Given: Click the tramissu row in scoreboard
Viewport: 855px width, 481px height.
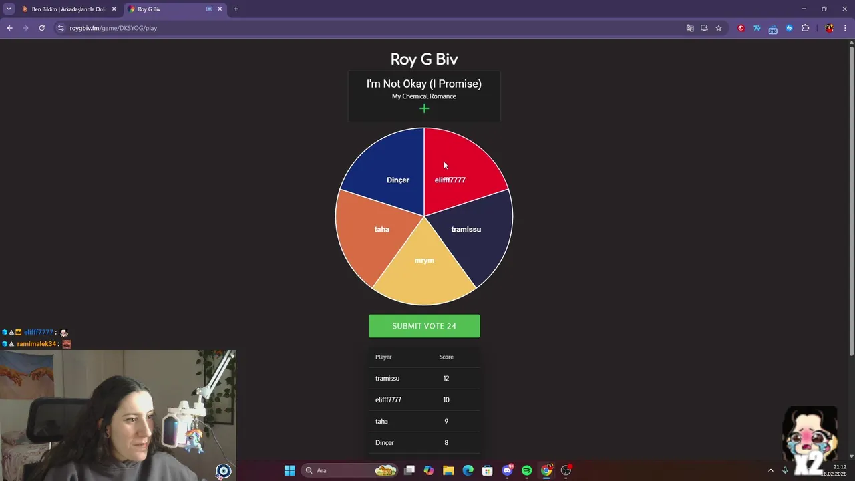Looking at the screenshot, I should [424, 378].
